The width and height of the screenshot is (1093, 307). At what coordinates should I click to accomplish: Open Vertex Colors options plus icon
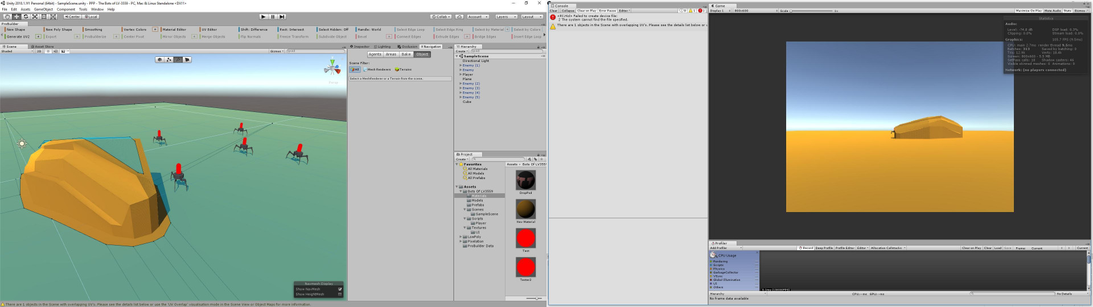click(x=155, y=29)
